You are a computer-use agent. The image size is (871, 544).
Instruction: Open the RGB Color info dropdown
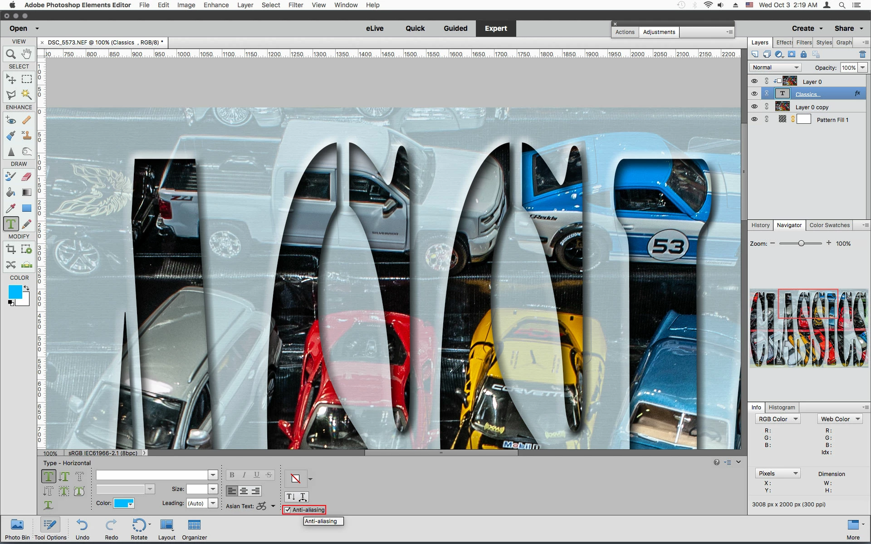778,419
